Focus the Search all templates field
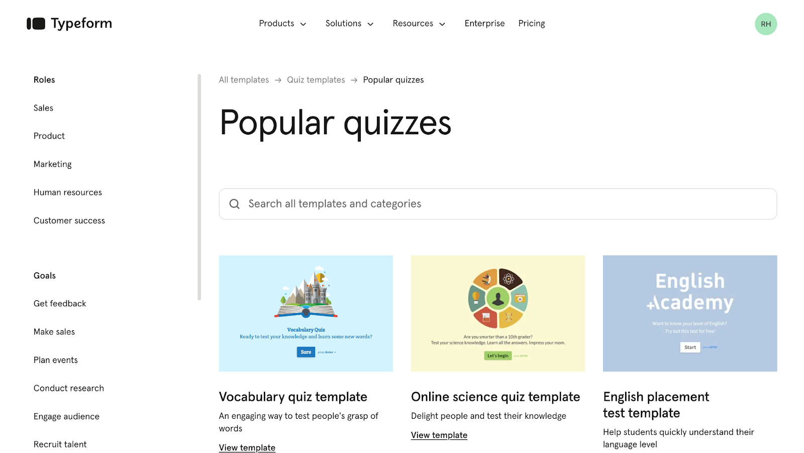The image size is (804, 453). pos(498,204)
